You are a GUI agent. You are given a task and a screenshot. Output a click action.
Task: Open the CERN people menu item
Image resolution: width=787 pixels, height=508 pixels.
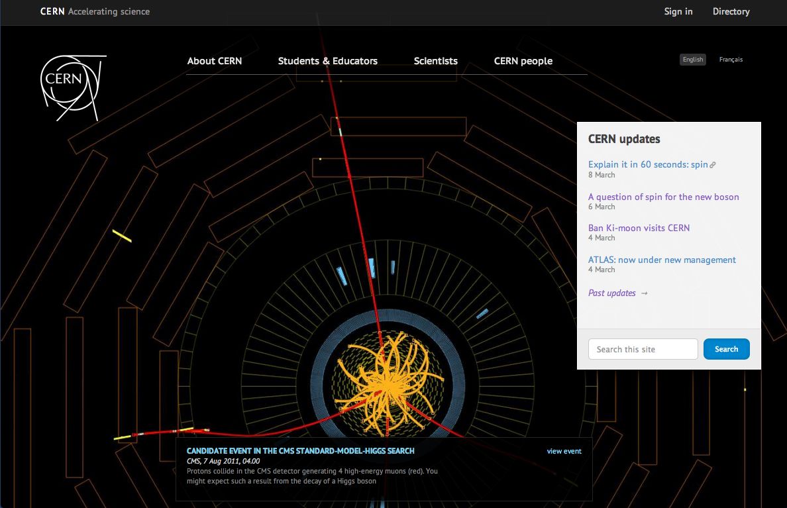click(x=523, y=61)
